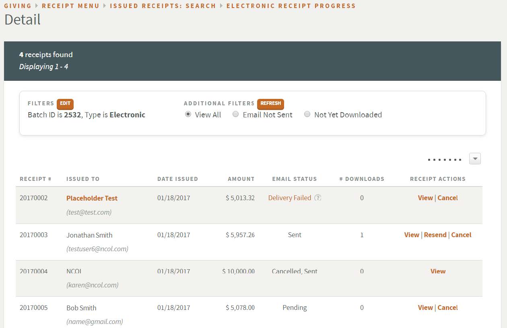Viewport: 507px width, 328px height.
Task: Open RECEIPT MENU from the breadcrumb
Action: (x=71, y=6)
